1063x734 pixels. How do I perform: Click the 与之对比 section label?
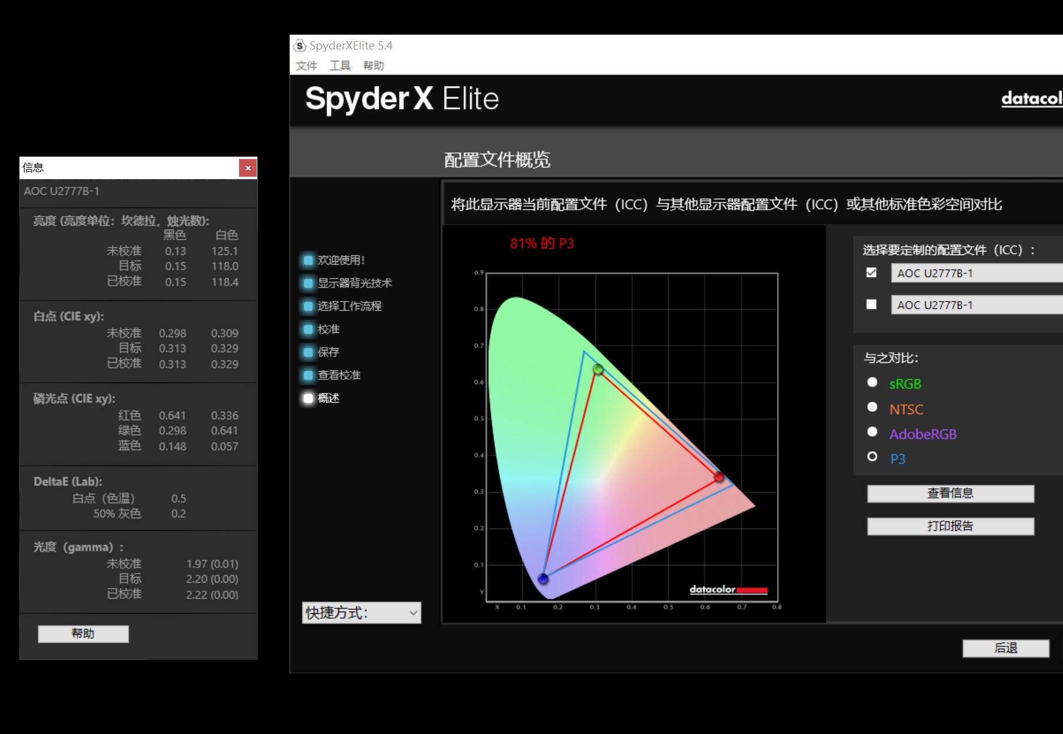coord(891,358)
